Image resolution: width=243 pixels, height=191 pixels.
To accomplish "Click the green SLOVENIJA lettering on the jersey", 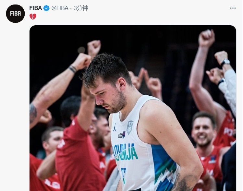I will click(125, 152).
